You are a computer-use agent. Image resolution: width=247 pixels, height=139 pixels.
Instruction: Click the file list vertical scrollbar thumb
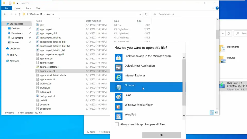click(x=217, y=34)
